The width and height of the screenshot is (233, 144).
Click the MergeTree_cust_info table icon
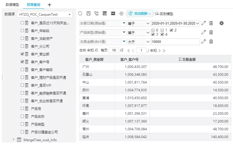click(19, 140)
